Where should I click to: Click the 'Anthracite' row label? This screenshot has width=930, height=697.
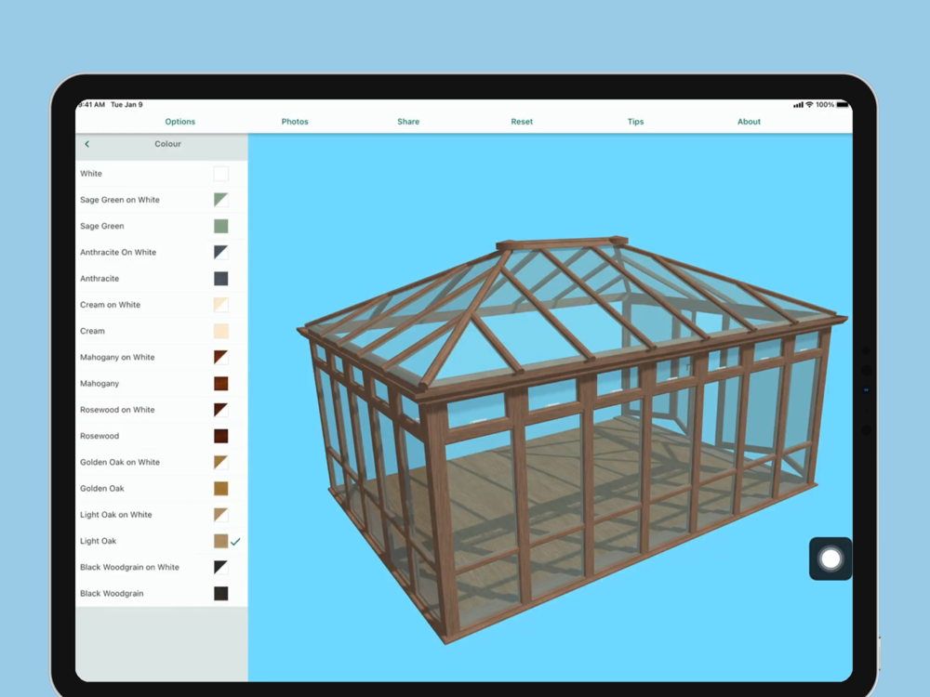click(x=100, y=279)
